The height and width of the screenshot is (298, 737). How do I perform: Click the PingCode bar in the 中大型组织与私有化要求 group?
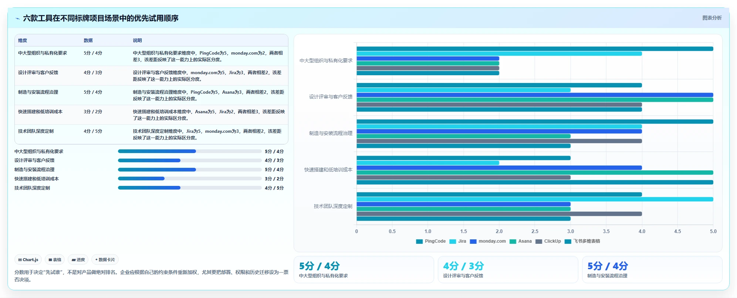point(535,49)
